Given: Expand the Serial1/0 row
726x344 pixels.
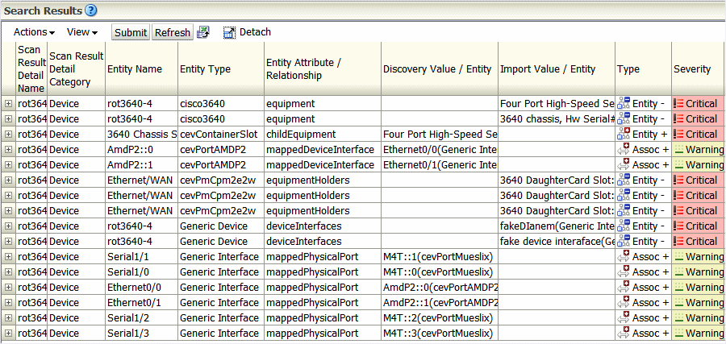Looking at the screenshot, I should click(8, 271).
